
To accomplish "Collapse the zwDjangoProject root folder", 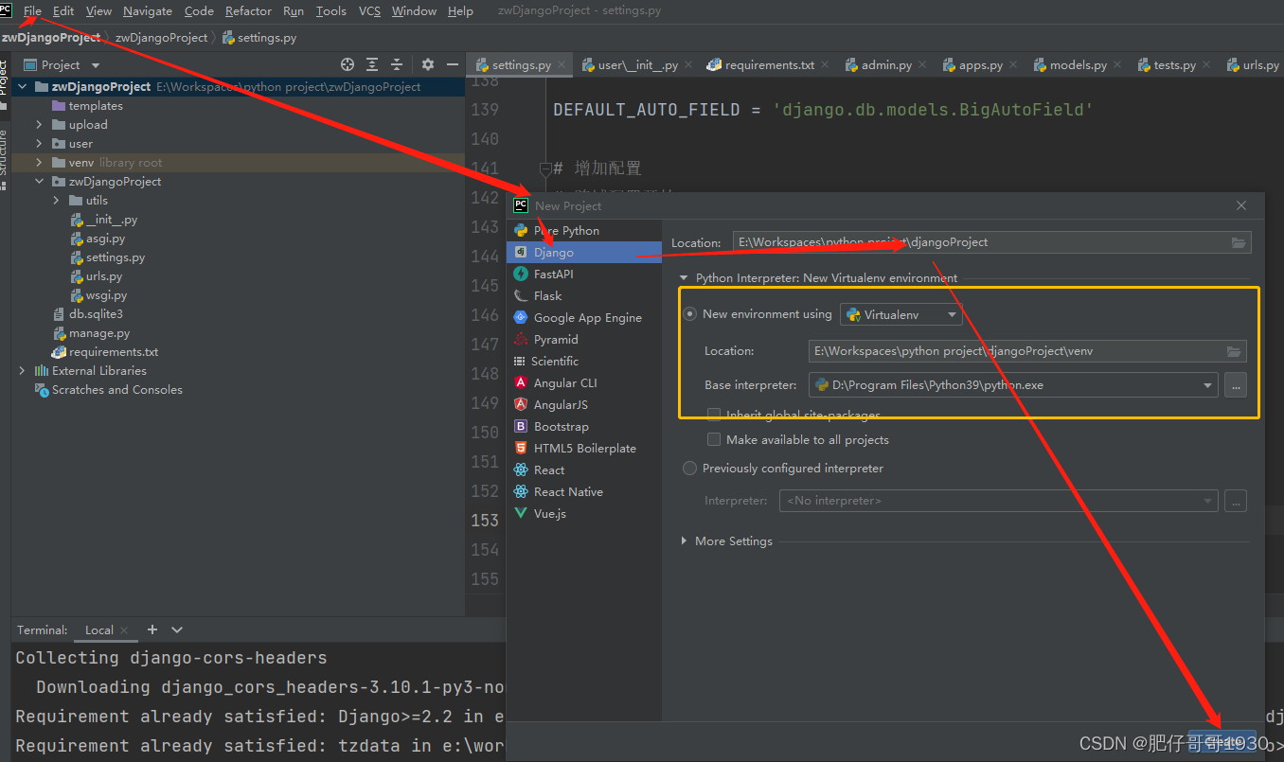I will pos(23,87).
